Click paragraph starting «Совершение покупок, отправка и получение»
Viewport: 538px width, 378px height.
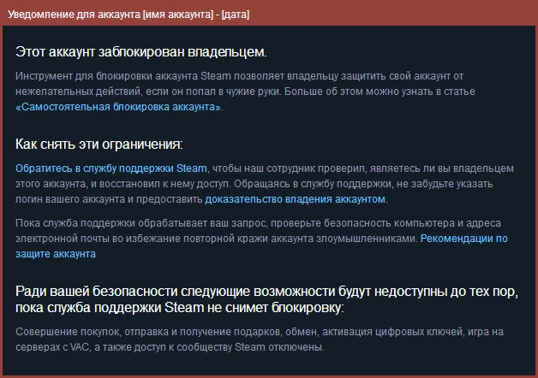click(260, 340)
